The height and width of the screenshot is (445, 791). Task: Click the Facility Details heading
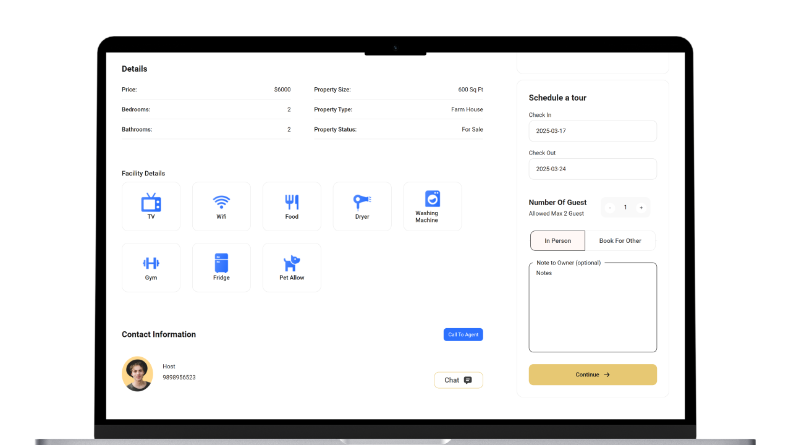tap(143, 174)
